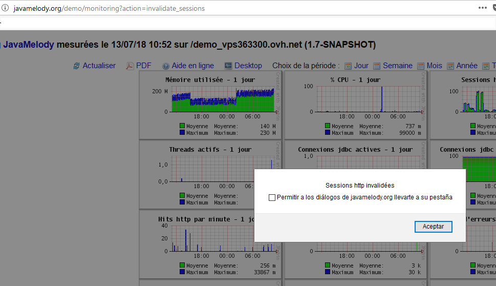Click the PDF export icon
The image size is (496, 286).
pyautogui.click(x=130, y=66)
